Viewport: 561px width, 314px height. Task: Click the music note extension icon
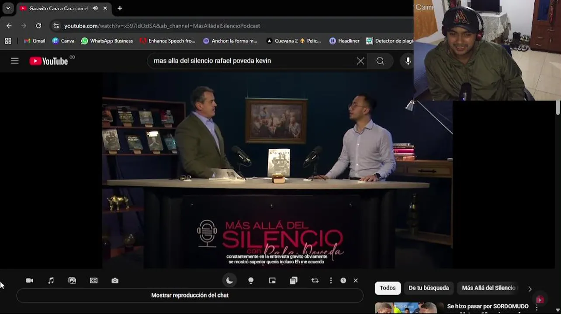pyautogui.click(x=51, y=280)
